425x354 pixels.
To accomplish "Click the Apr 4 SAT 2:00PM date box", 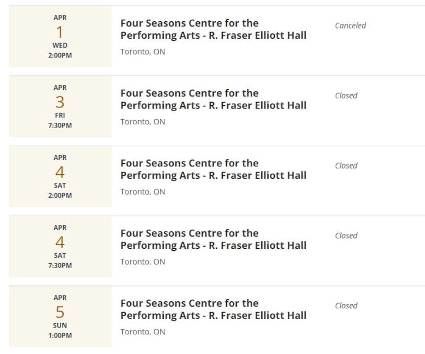I will pos(60,176).
